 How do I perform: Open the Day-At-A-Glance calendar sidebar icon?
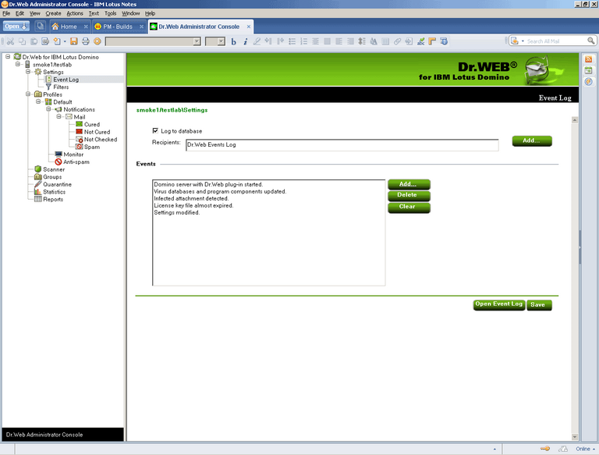(588, 70)
